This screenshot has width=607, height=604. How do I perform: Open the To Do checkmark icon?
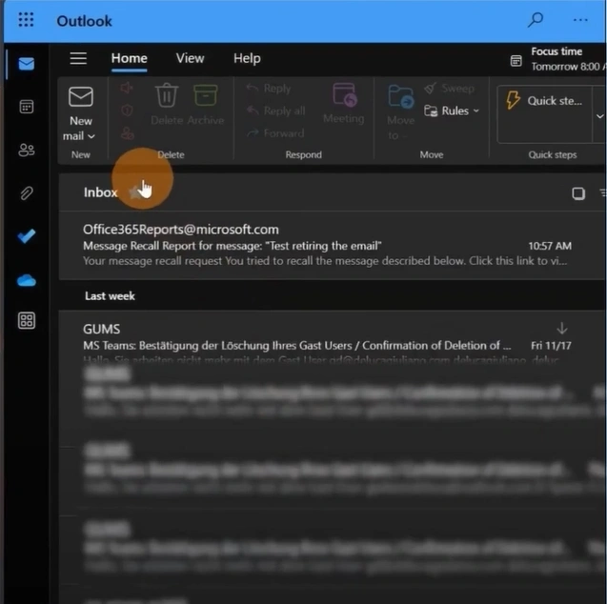(27, 236)
